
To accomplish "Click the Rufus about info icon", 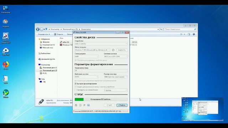I will (x=80, y=105).
